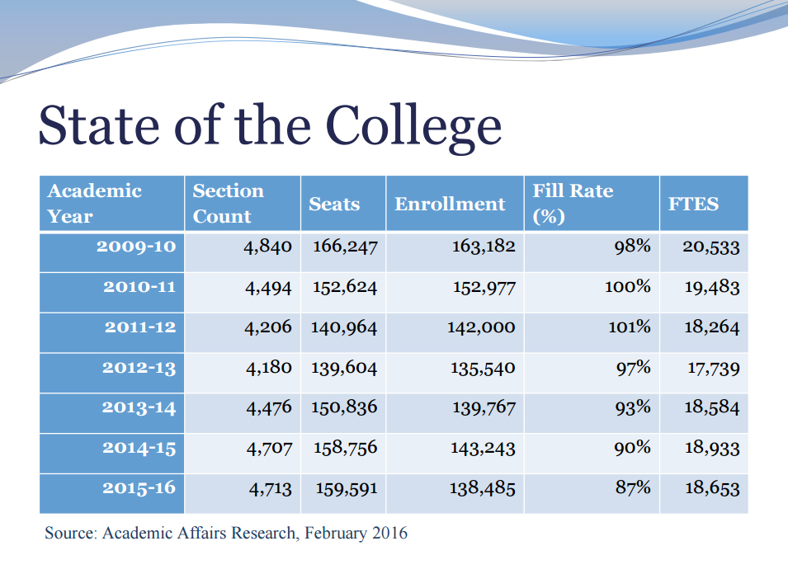
Task: Click the Seats column header
Action: pyautogui.click(x=343, y=204)
